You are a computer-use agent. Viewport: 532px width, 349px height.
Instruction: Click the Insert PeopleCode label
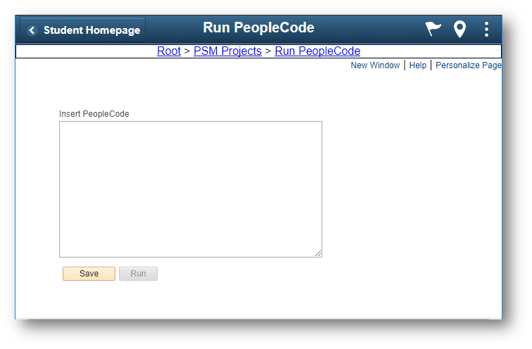94,114
